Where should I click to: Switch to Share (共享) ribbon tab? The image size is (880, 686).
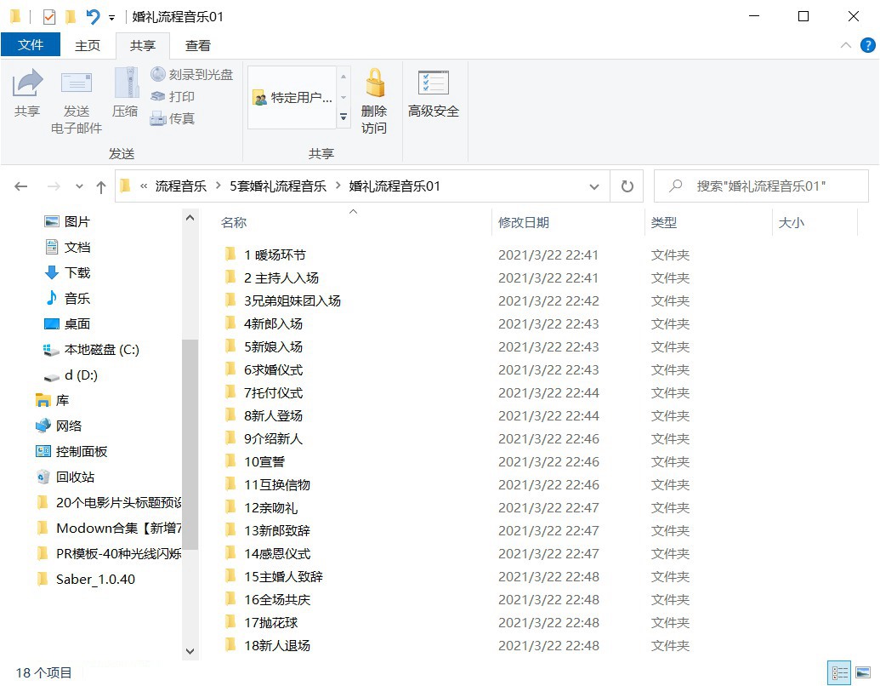pos(143,45)
